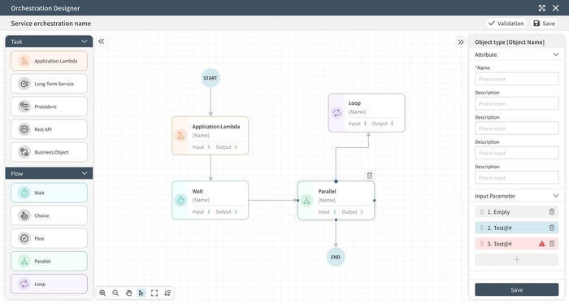The image size is (569, 304).
Task: Click the fit-to-screen frame icon
Action: [x=154, y=293]
